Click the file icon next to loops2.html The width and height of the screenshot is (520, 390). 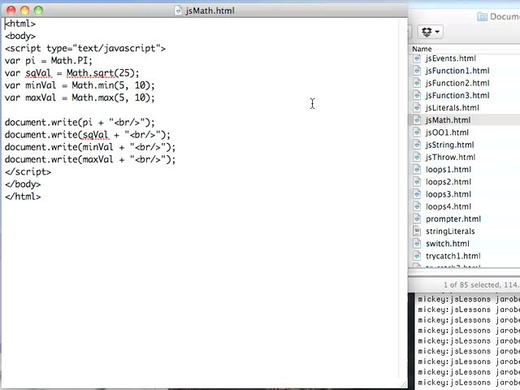click(417, 182)
